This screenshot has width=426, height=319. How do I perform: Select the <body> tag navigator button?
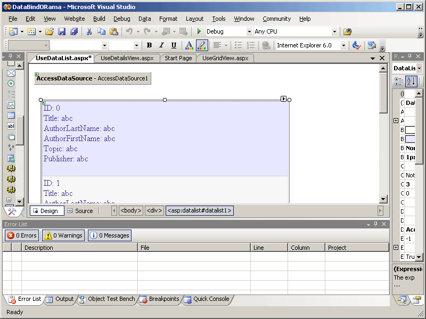point(130,211)
